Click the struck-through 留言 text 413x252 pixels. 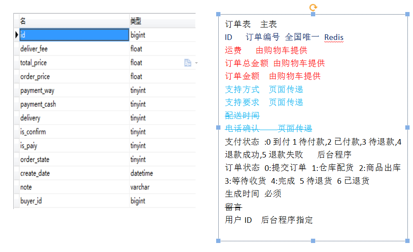(x=233, y=207)
